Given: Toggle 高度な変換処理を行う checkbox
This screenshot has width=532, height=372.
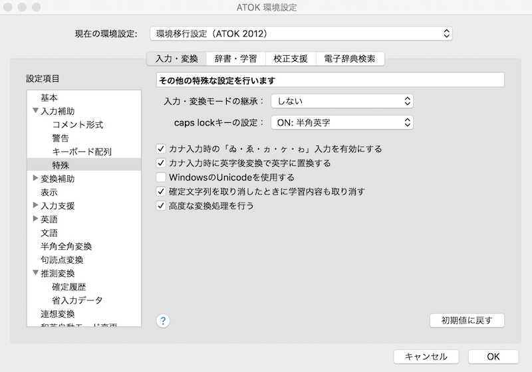Looking at the screenshot, I should coord(161,206).
